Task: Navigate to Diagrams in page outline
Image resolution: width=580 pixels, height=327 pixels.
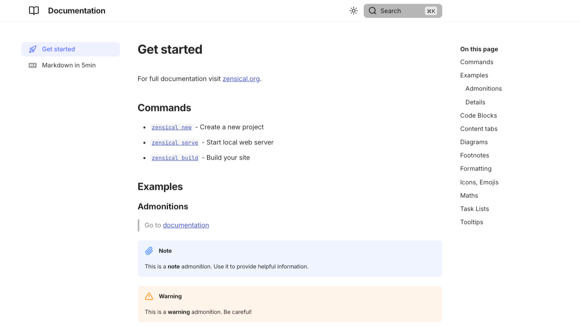Action: (x=474, y=142)
